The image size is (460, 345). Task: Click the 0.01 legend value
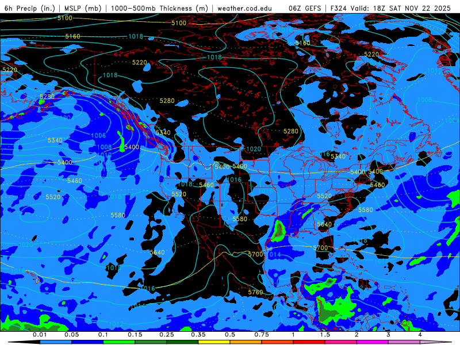click(x=40, y=335)
